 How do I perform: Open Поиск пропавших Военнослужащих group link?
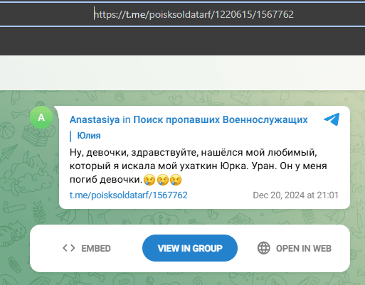tap(221, 119)
